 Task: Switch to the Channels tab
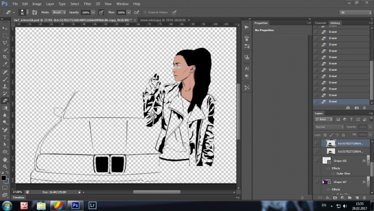320,23
